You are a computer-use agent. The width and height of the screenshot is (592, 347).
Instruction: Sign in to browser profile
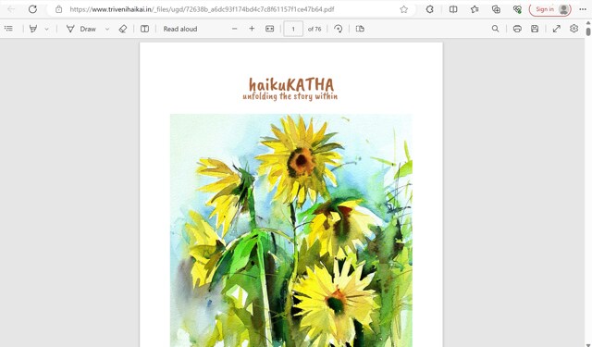(x=549, y=9)
